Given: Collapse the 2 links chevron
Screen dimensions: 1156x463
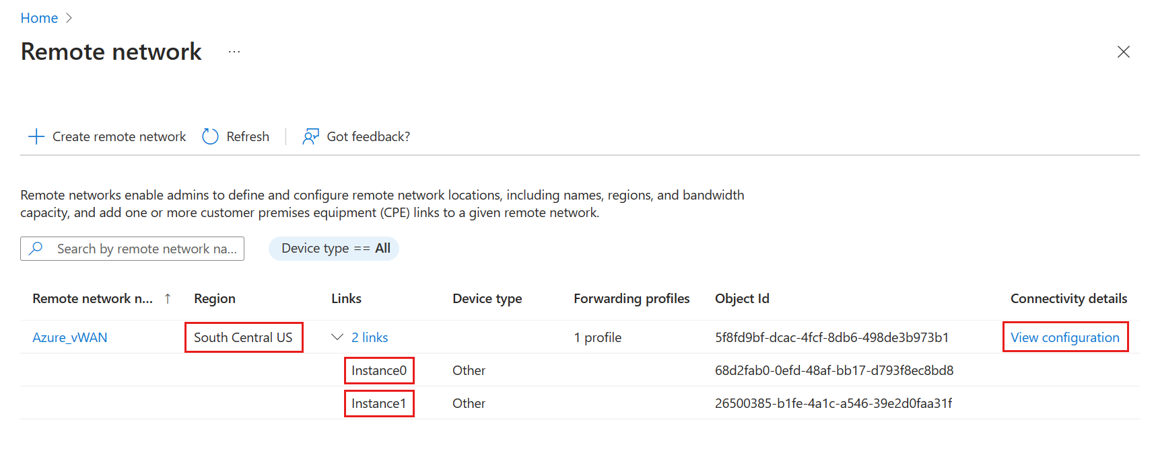Looking at the screenshot, I should 337,337.
